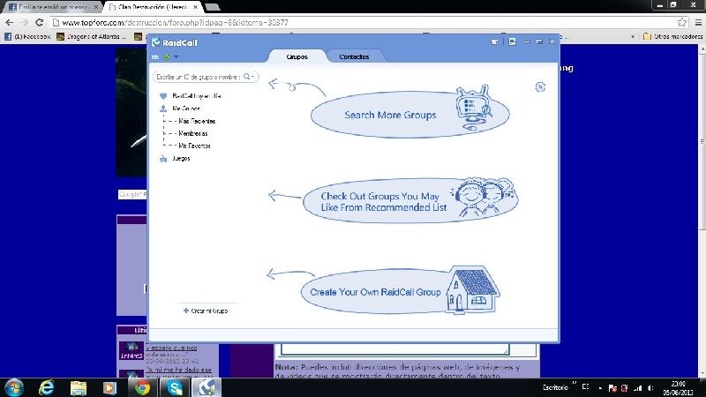Minimize the RaidCall window

526,41
